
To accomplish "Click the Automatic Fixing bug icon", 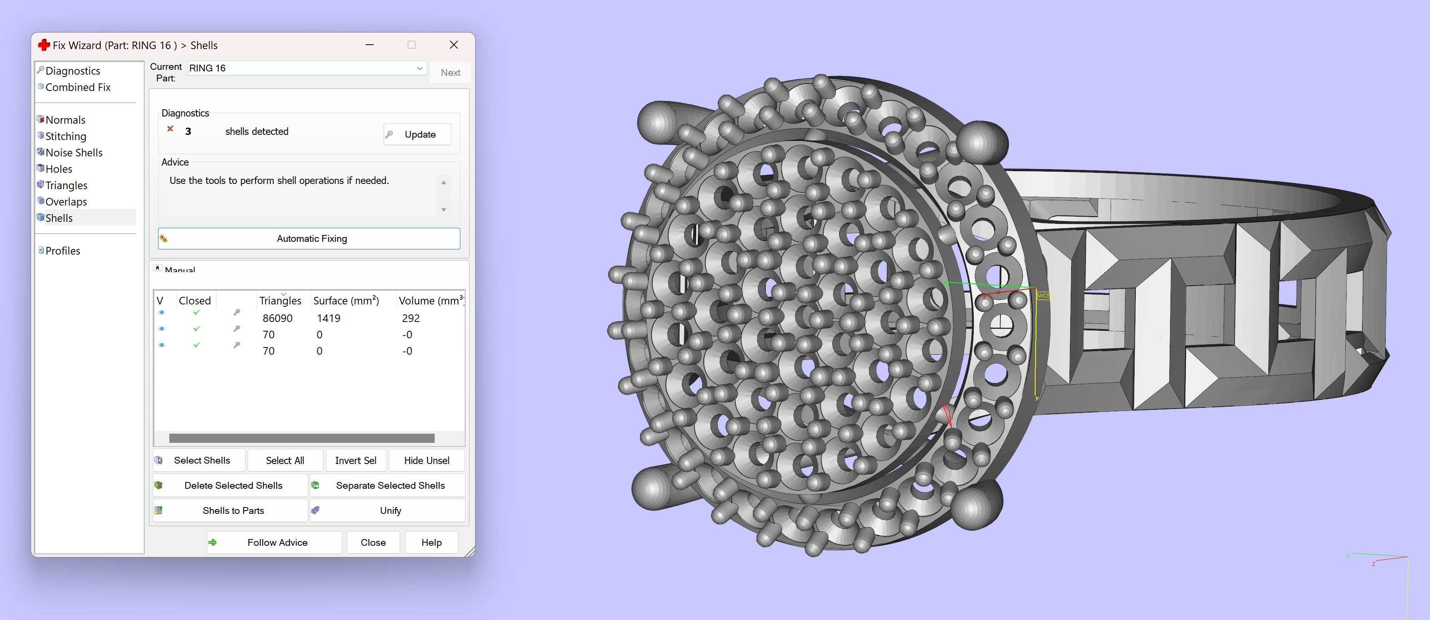I will 164,239.
